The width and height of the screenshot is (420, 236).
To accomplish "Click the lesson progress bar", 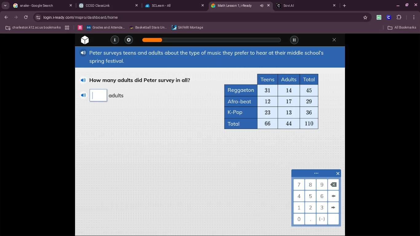I will tap(211, 40).
